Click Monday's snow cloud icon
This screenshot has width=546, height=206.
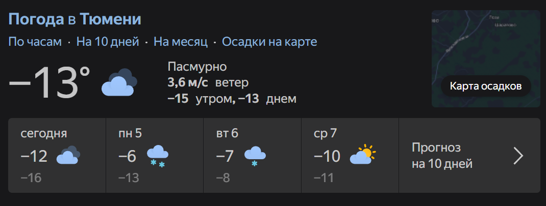click(x=158, y=155)
